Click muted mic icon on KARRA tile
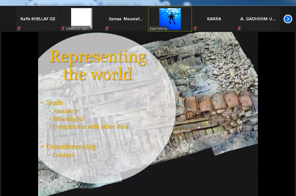The height and width of the screenshot is (196, 296). point(195,28)
